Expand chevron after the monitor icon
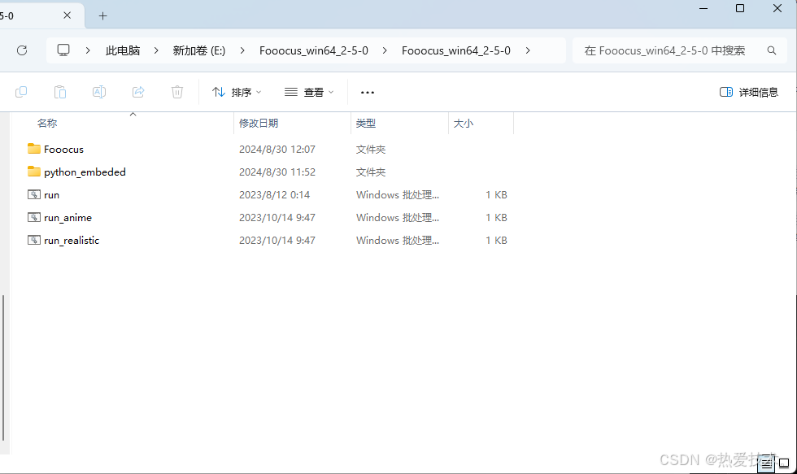797x474 pixels. pyautogui.click(x=88, y=50)
